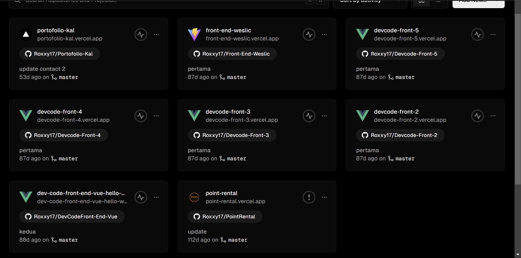The width and height of the screenshot is (521, 258).
Task: Check the point-rental warning status icon
Action: (x=309, y=197)
